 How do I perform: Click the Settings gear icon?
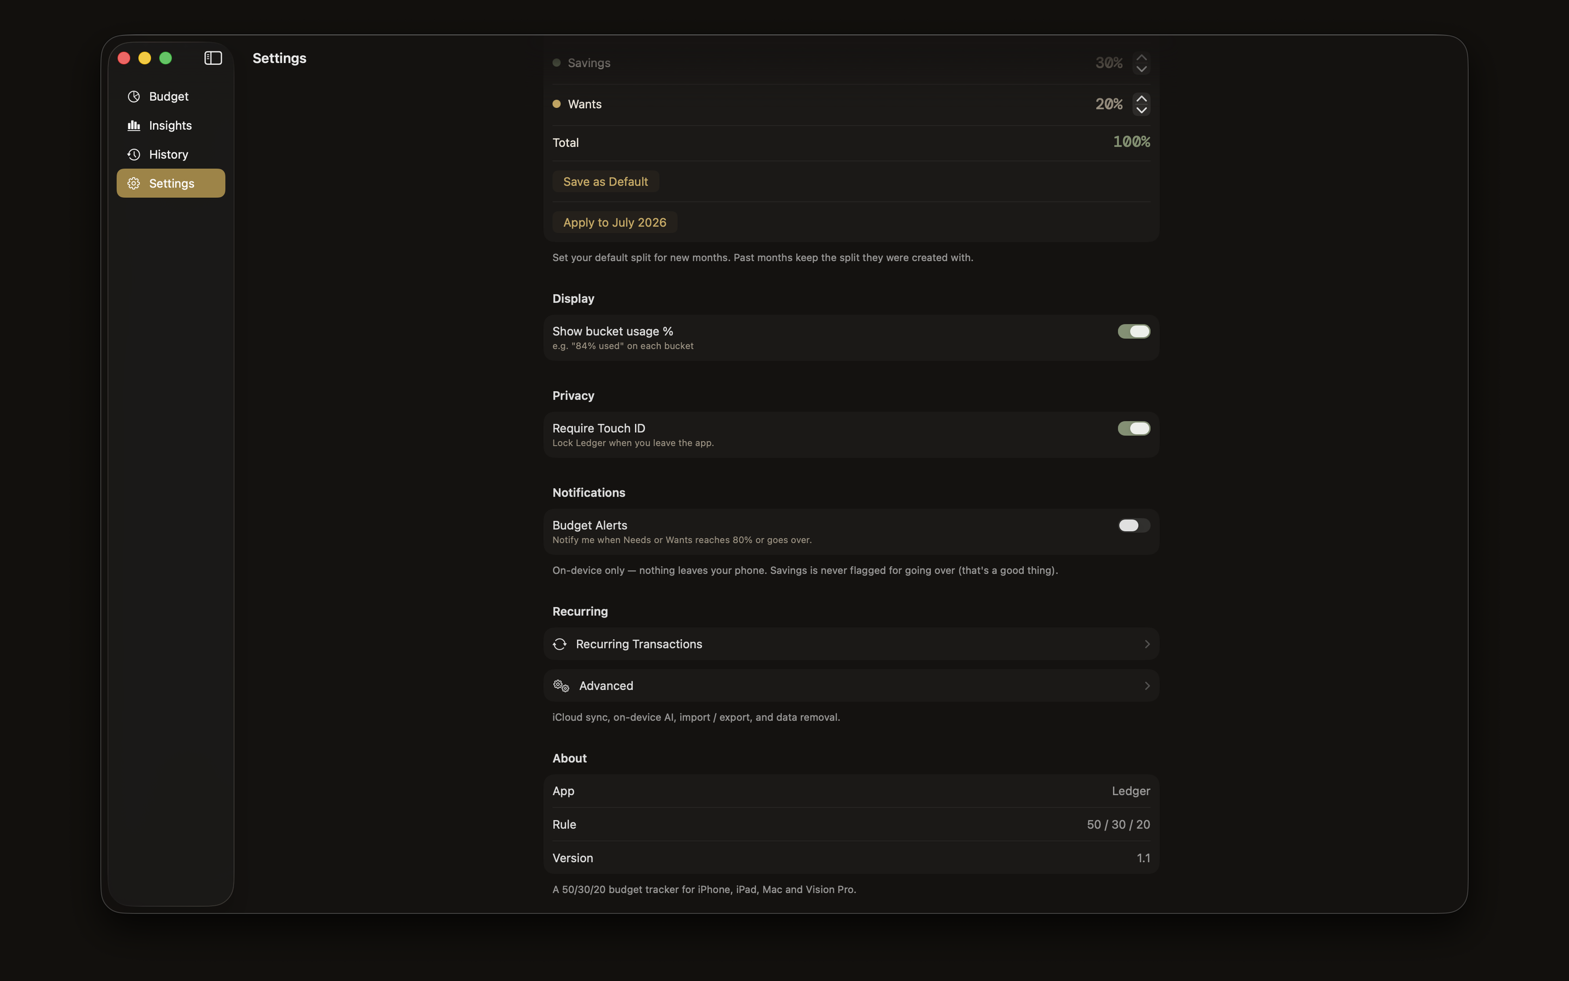[x=133, y=184]
